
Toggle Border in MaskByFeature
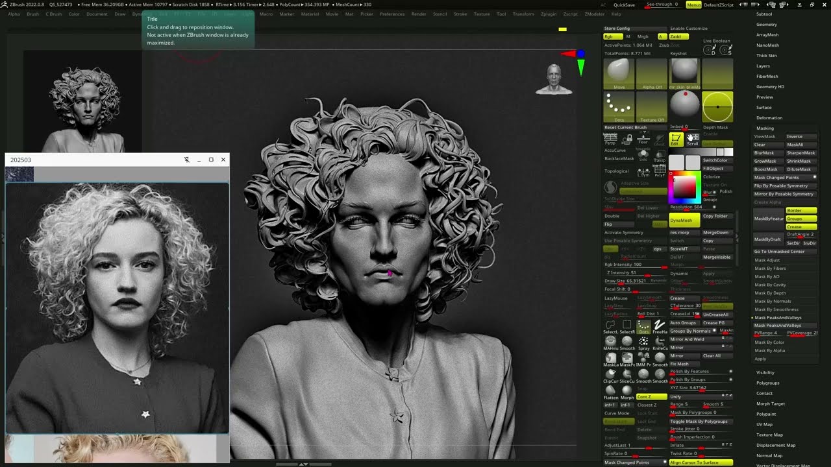pyautogui.click(x=801, y=211)
